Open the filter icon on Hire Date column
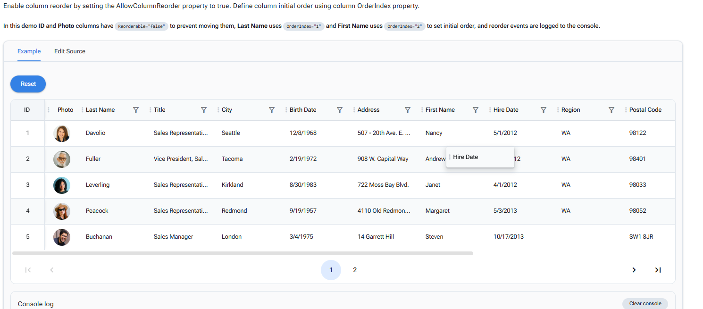The image size is (703, 309). (x=544, y=110)
